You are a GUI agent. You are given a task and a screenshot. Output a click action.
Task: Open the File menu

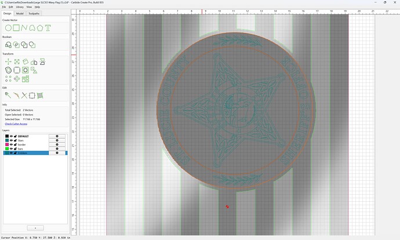(4, 7)
